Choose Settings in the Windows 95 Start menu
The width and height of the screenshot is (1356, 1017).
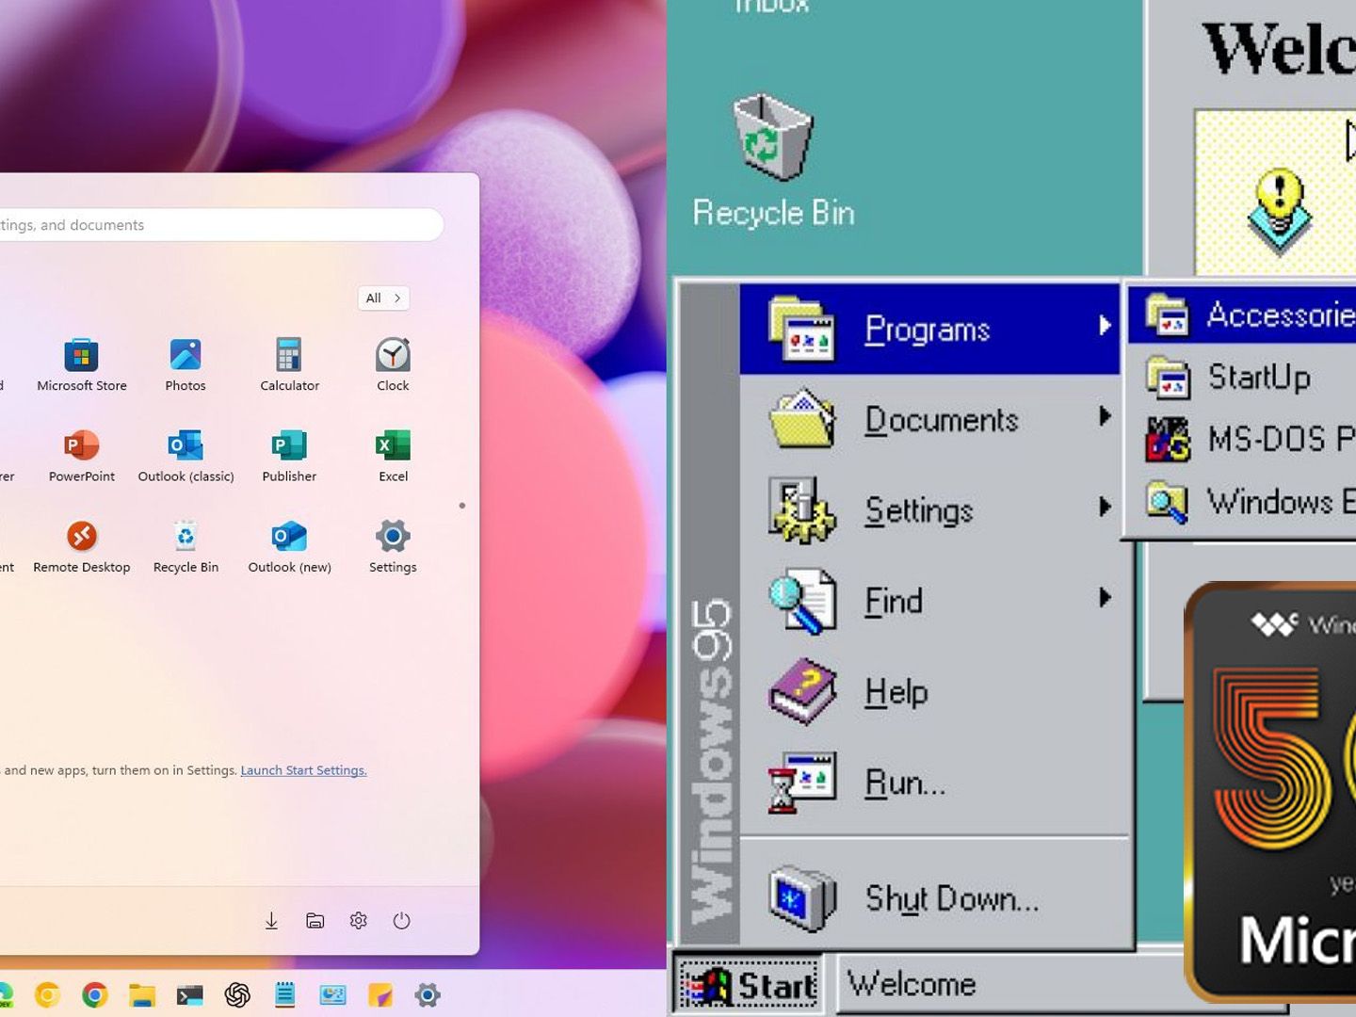(x=930, y=510)
